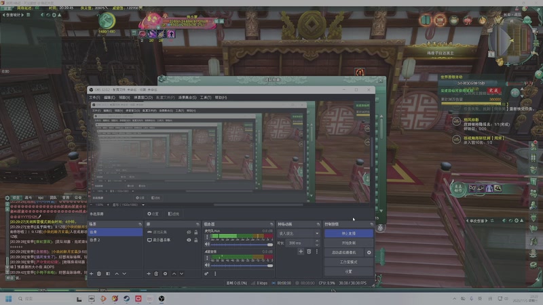This screenshot has width=543, height=305.
Task: Open advanced audio properties in mixer footer
Action: (206, 274)
